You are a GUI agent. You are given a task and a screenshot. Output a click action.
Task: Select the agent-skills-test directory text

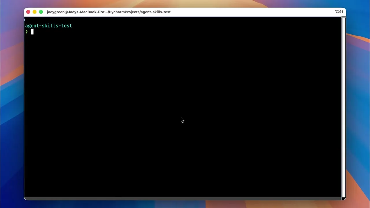pyautogui.click(x=49, y=26)
